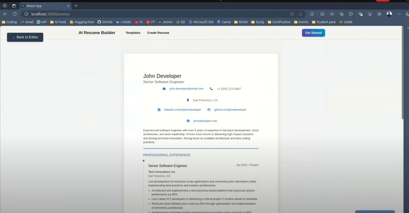Open the Events bookmarks folder
This screenshot has width=409, height=213.
tap(301, 22)
